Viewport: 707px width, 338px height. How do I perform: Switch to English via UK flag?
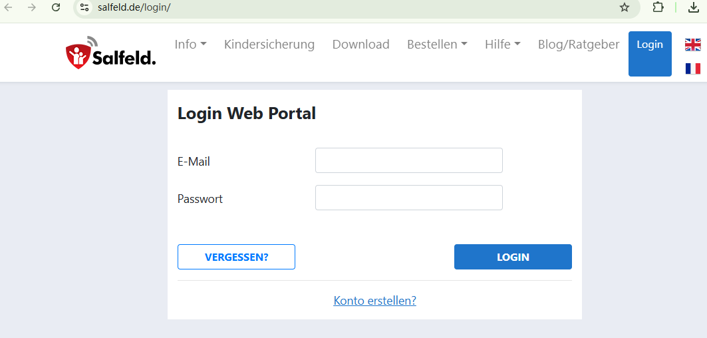click(693, 45)
